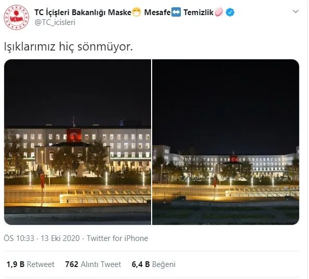Screen dimensions: 309x279
Task: Expand the tweet options chevron menu
Action: (x=295, y=11)
